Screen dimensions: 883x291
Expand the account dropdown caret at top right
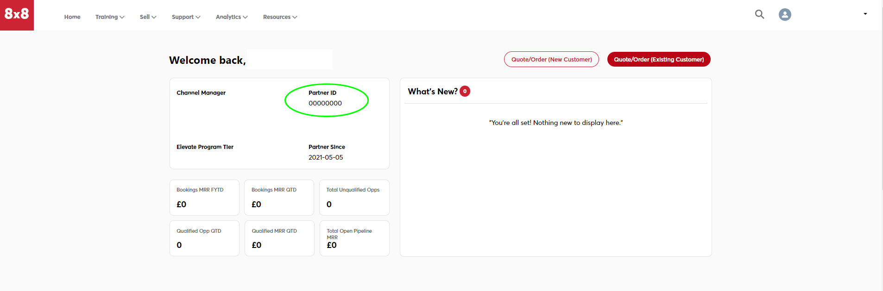coord(865,14)
